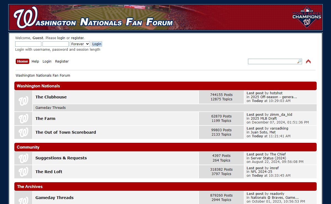331x204 pixels.
Task: Open the Register menu item
Action: pos(62,61)
